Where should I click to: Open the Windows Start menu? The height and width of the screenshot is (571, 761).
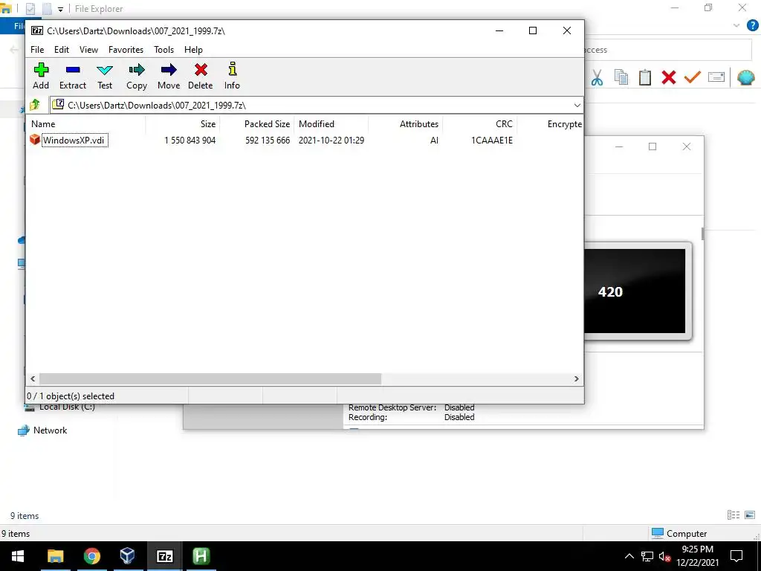click(18, 556)
